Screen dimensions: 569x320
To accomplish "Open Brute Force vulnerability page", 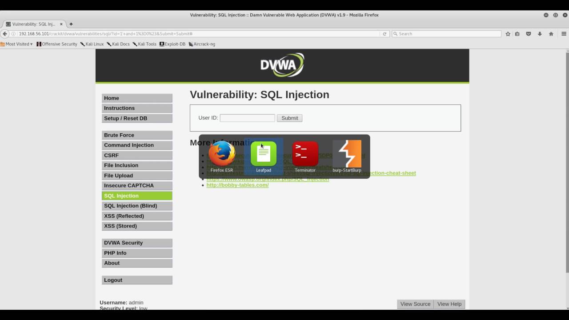I will pos(137,135).
